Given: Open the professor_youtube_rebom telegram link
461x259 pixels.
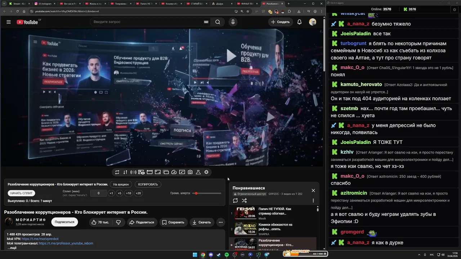Looking at the screenshot, I should pos(66,243).
